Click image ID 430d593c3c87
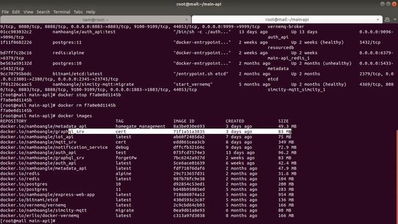Screen dimensions: 398x224 click(x=189, y=200)
